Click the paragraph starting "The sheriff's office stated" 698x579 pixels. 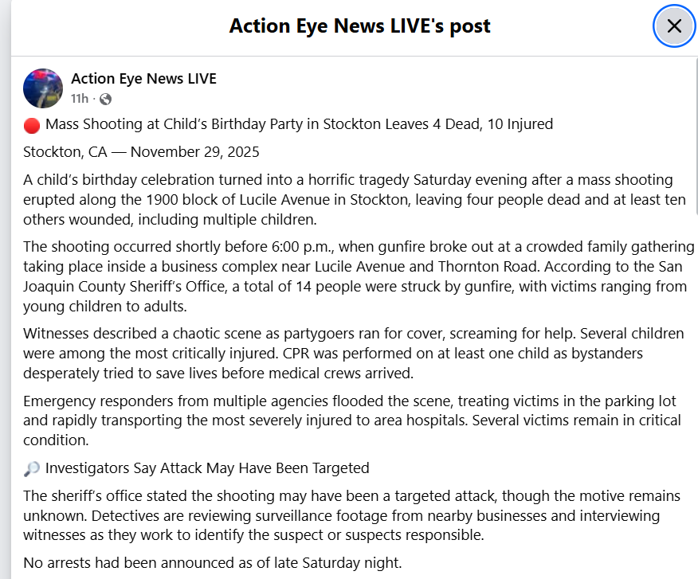352,515
